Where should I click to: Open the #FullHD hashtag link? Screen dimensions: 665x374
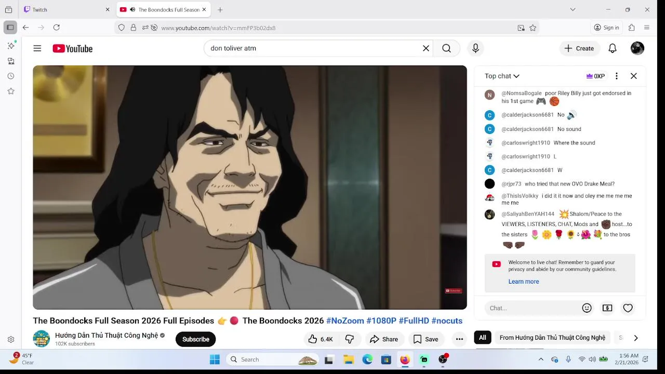(x=414, y=321)
